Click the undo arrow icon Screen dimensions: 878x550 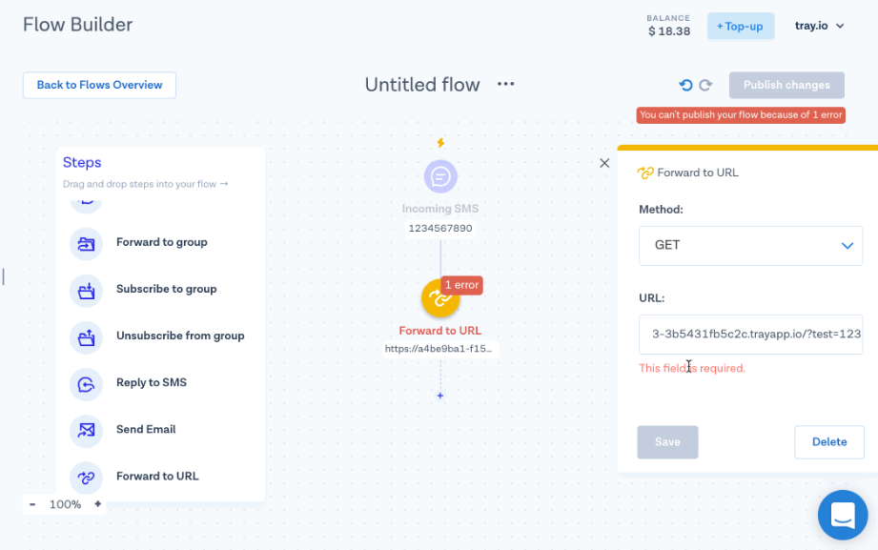tap(686, 85)
